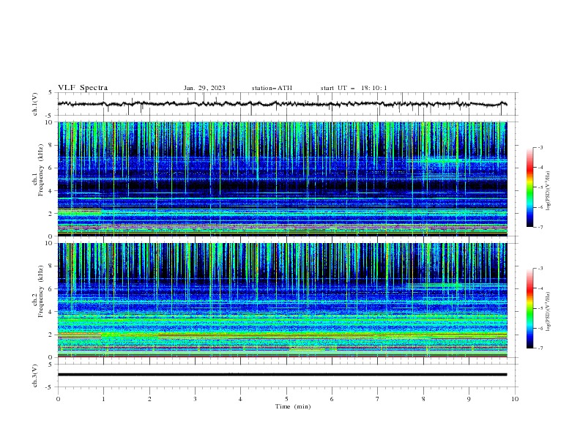Screen dimensions: 580x448
Task: Click the '-7' value on ch.2 colorbar
Action: 540,348
